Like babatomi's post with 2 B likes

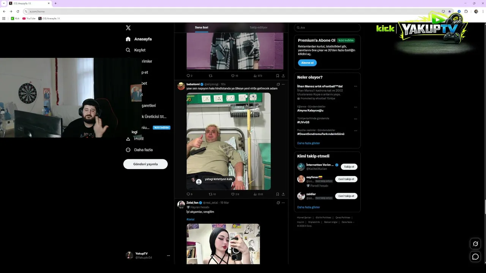point(235,194)
